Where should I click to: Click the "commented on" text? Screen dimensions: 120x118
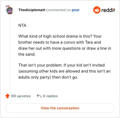[58, 10]
